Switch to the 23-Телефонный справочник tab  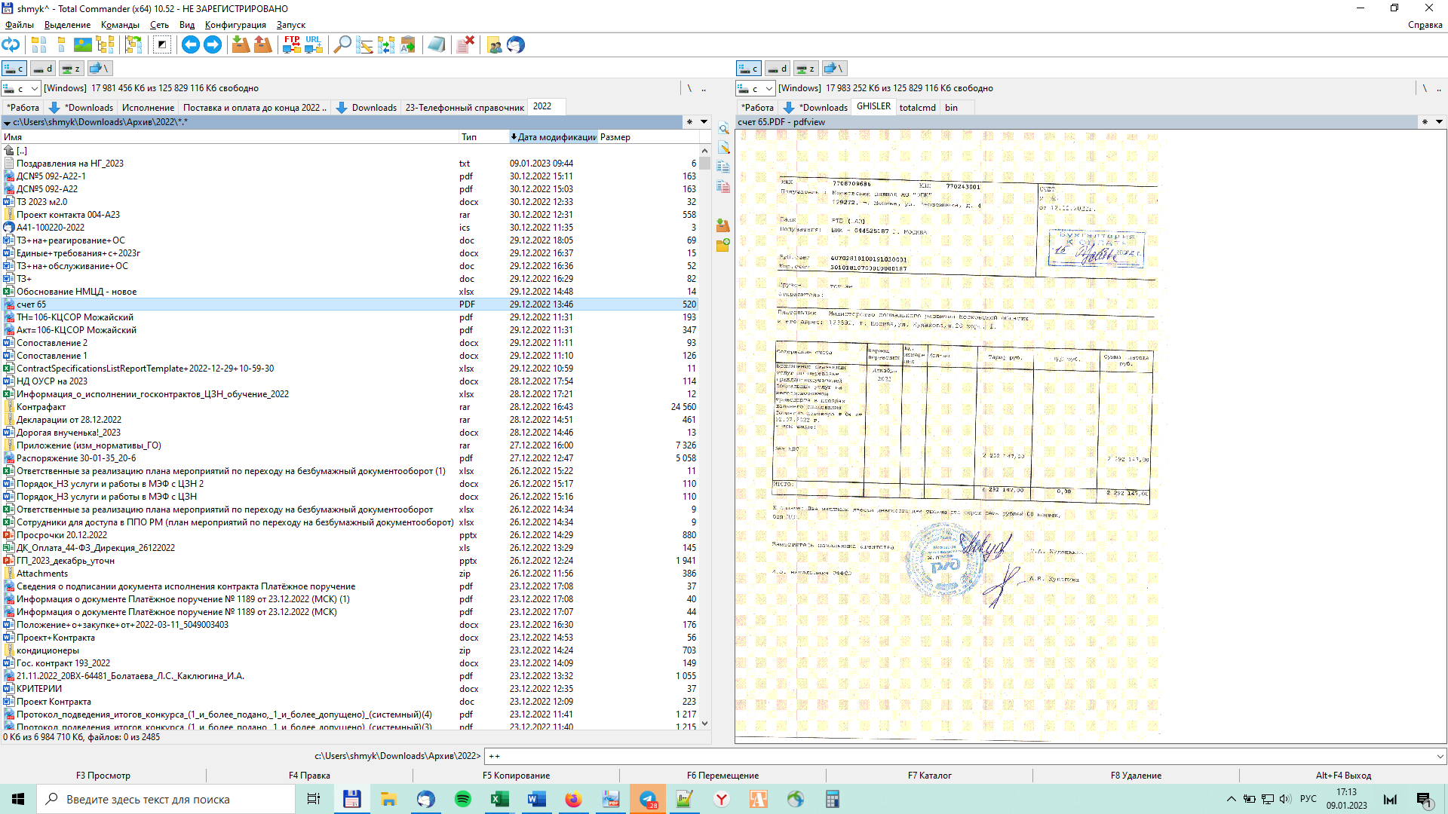click(x=464, y=108)
